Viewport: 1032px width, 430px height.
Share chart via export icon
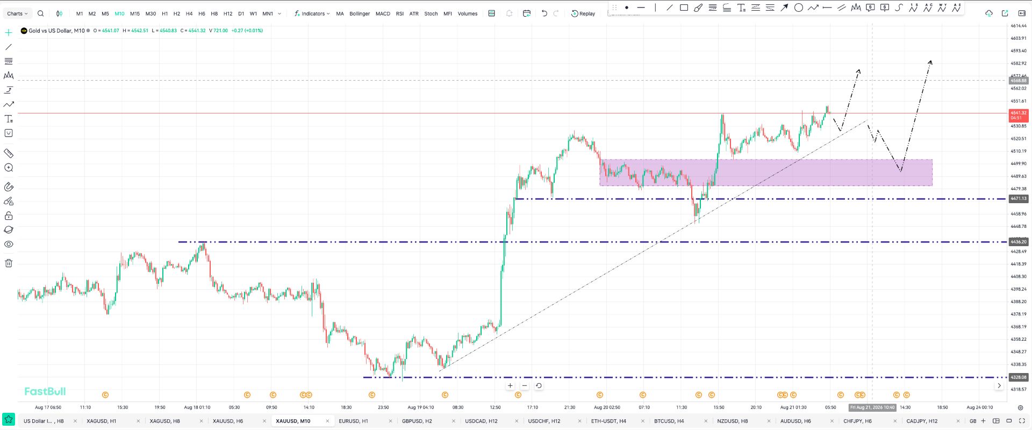pyautogui.click(x=1005, y=13)
